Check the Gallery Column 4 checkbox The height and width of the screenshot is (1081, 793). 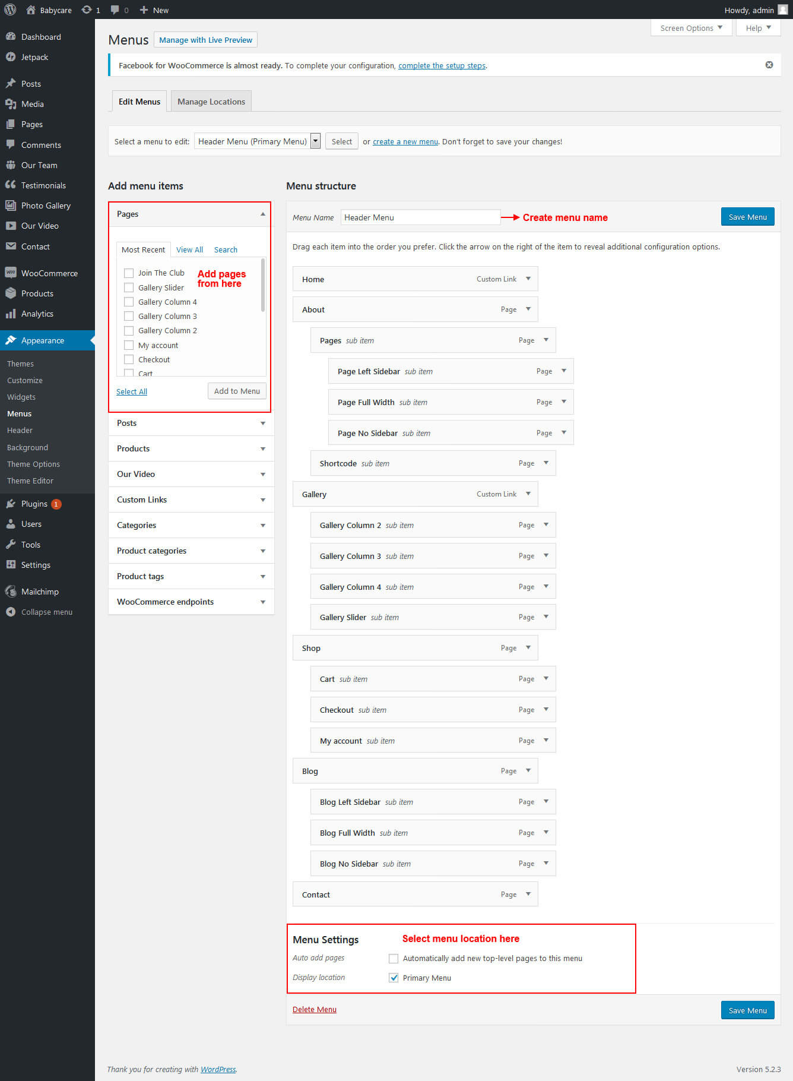[x=129, y=302]
